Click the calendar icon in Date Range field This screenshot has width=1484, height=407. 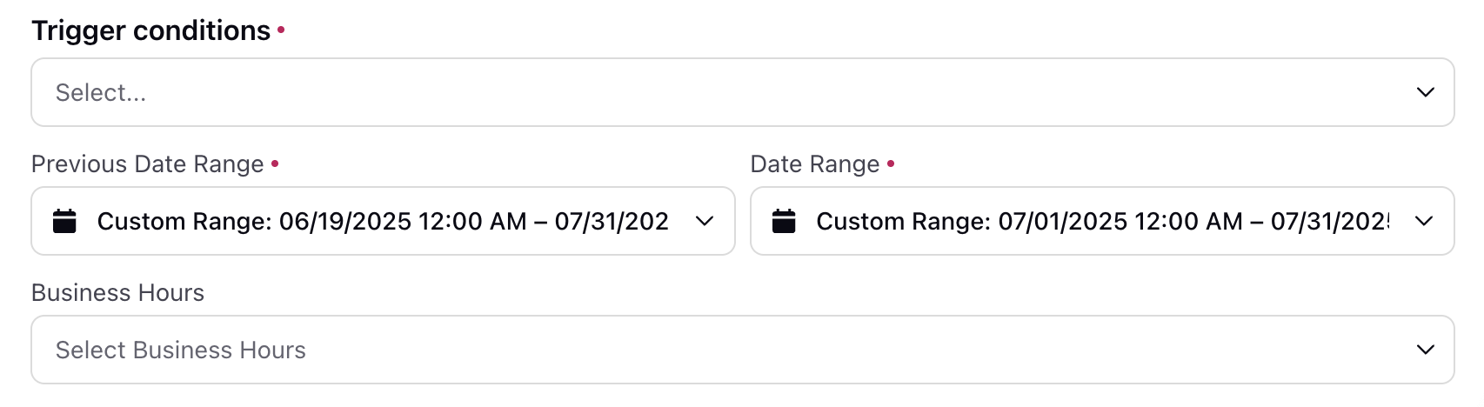tap(784, 221)
